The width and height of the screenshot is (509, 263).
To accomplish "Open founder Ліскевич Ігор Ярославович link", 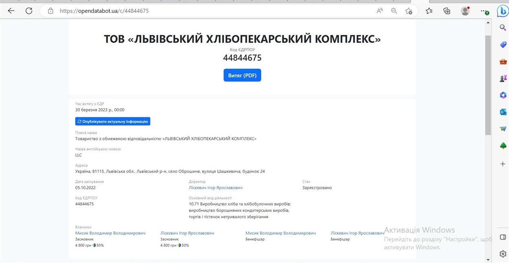I will (187, 233).
